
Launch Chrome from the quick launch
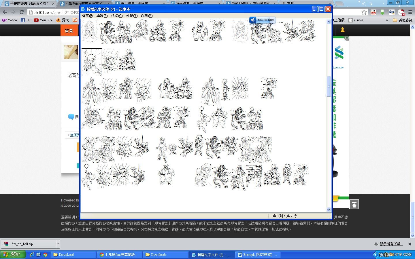pyautogui.click(x=45, y=254)
